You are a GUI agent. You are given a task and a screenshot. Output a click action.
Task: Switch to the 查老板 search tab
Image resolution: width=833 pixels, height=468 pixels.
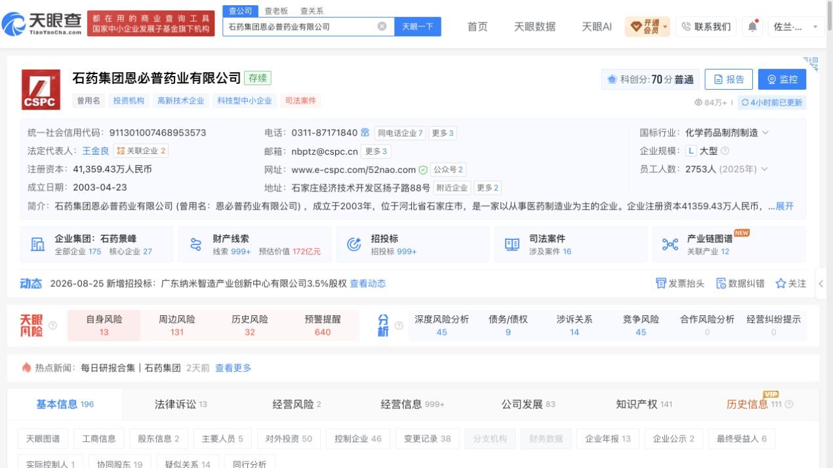tap(276, 11)
